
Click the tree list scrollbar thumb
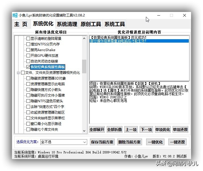84,66
